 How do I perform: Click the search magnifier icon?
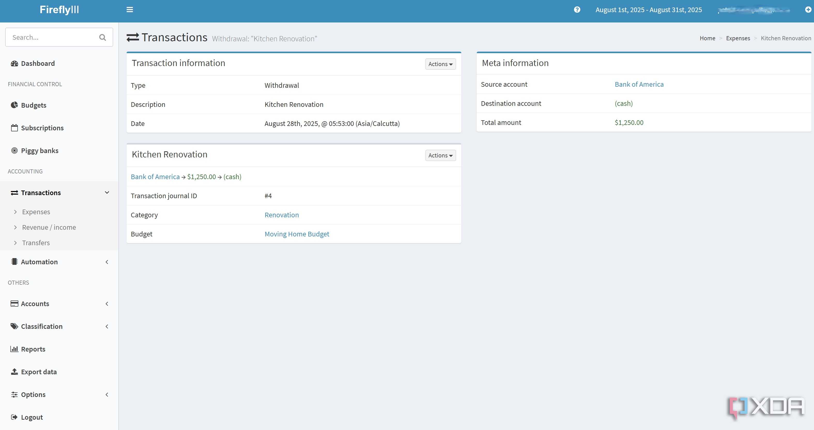click(x=102, y=37)
